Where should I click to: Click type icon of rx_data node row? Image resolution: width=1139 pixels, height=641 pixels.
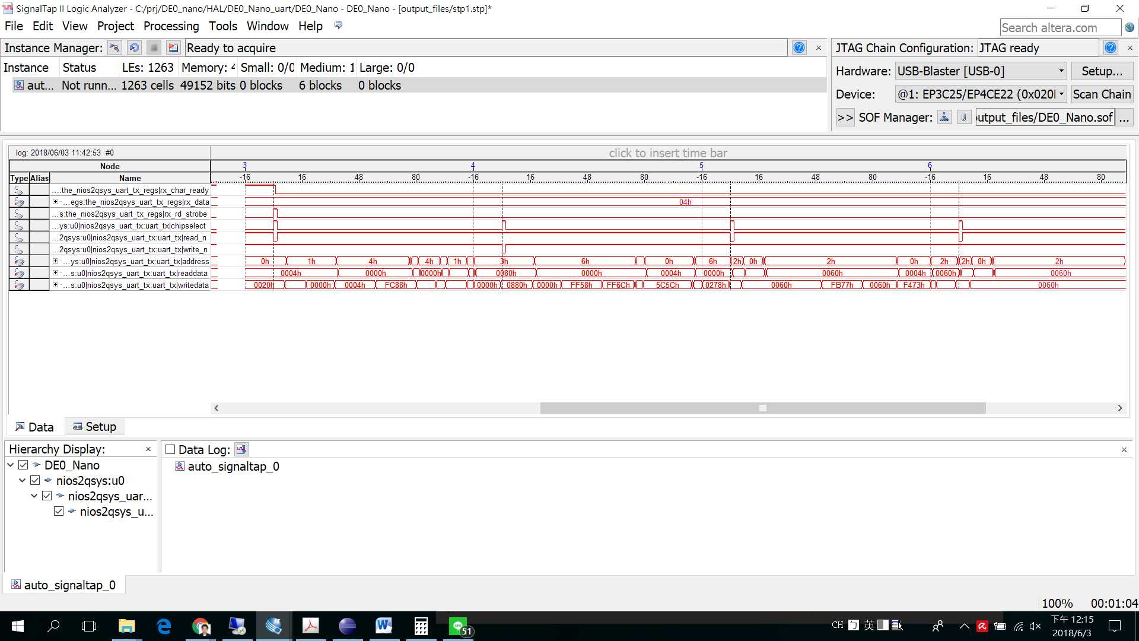click(19, 202)
